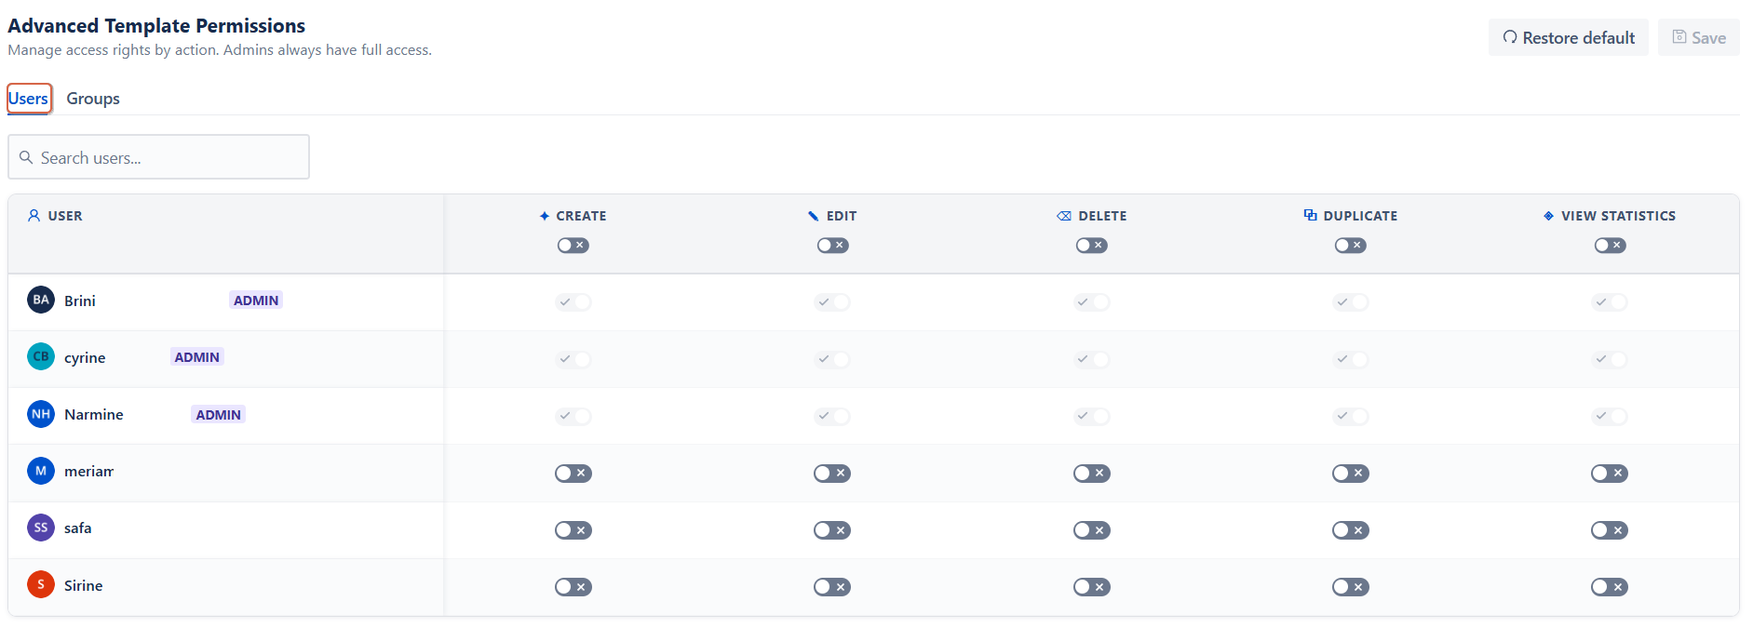Enable Delete permission for Sirine

pyautogui.click(x=1092, y=587)
